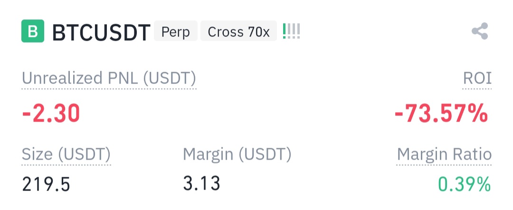Select the -2.30 unrealized PNL value
This screenshot has width=513, height=210.
point(51,114)
